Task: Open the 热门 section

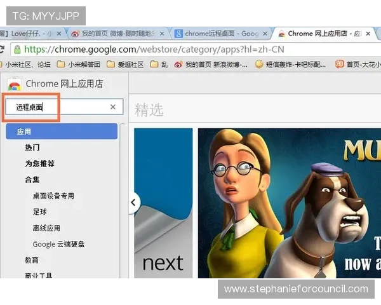Action: coord(32,147)
